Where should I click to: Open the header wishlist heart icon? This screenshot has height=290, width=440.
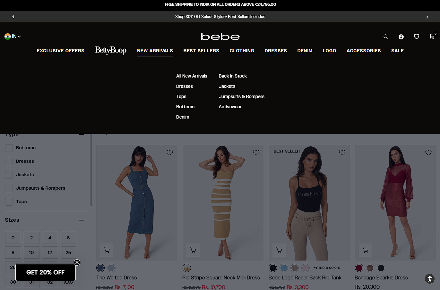click(417, 37)
